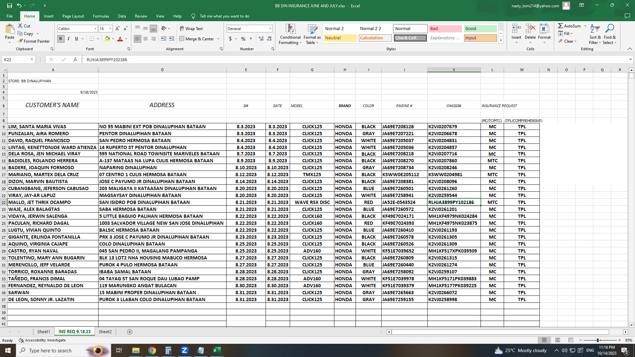Viewport: 635px width, 357px height.
Task: Open Conditional Formatting menu
Action: (290, 34)
